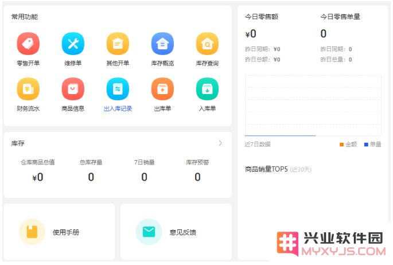Open the 财务流水 finance icon

point(28,89)
